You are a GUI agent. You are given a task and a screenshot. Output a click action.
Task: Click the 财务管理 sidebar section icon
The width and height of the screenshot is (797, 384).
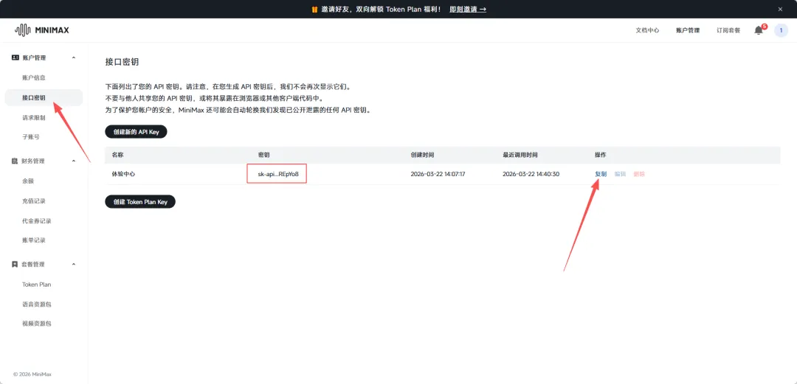click(15, 161)
